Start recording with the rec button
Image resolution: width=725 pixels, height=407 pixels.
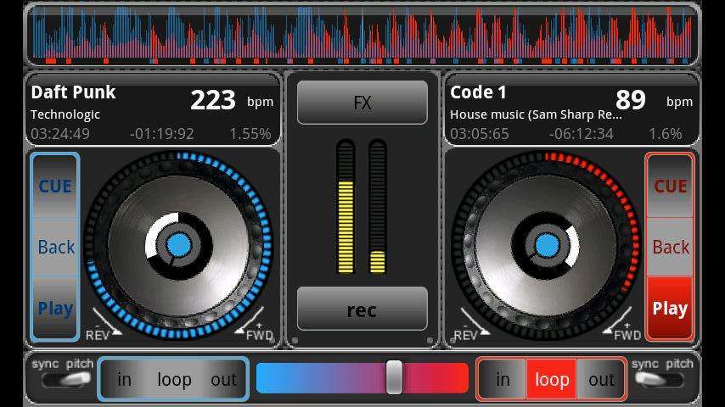coord(362,309)
